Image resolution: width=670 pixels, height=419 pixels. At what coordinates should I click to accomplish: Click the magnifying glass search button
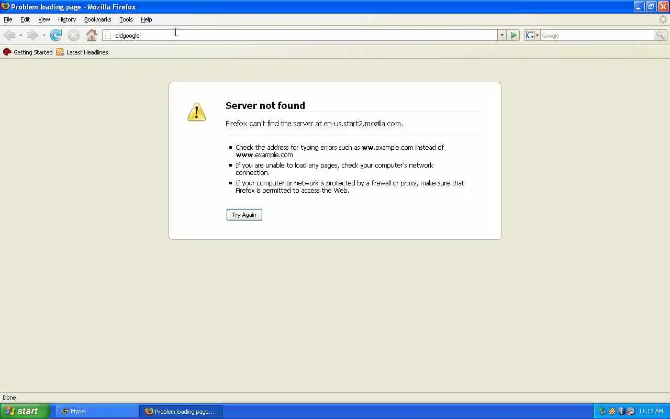660,35
